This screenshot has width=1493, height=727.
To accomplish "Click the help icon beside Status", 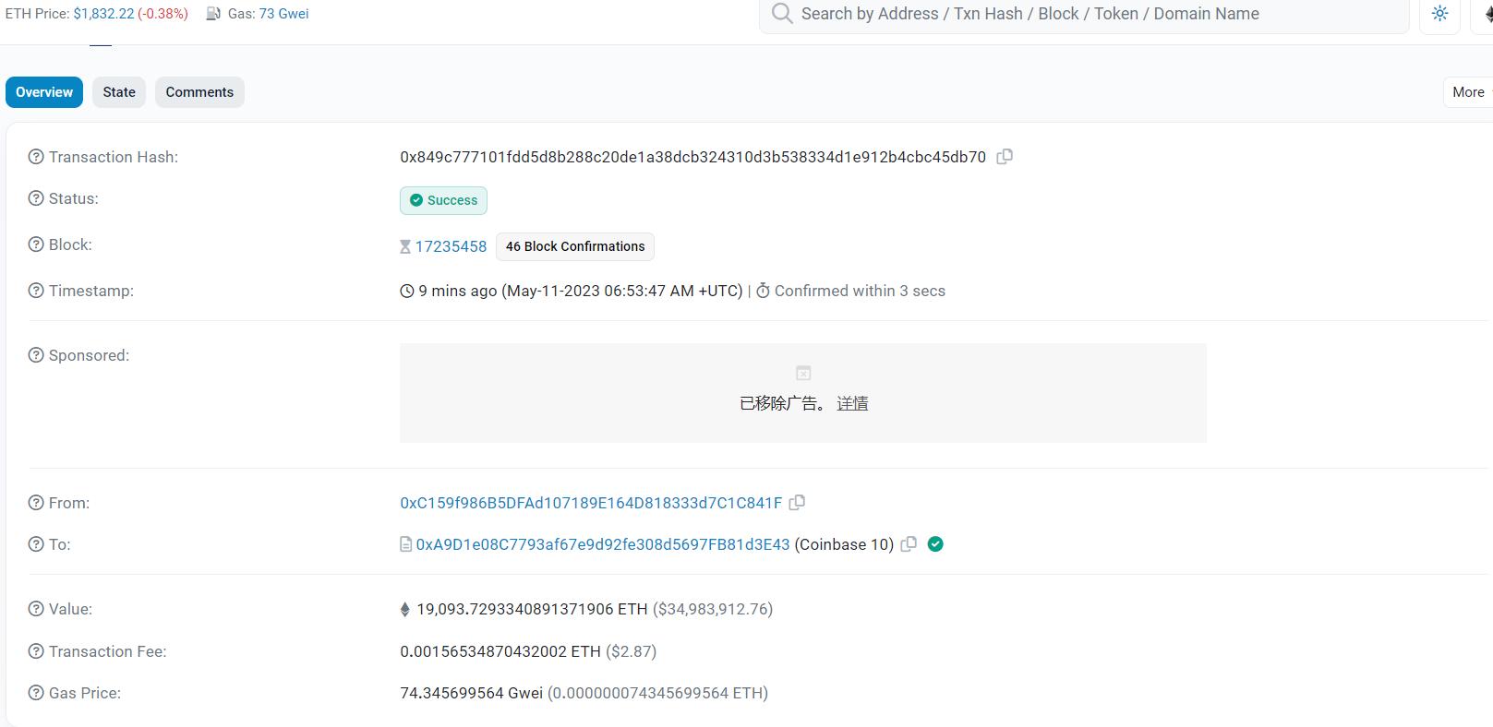I will [36, 198].
